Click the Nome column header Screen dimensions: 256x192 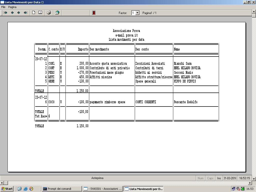(177, 49)
